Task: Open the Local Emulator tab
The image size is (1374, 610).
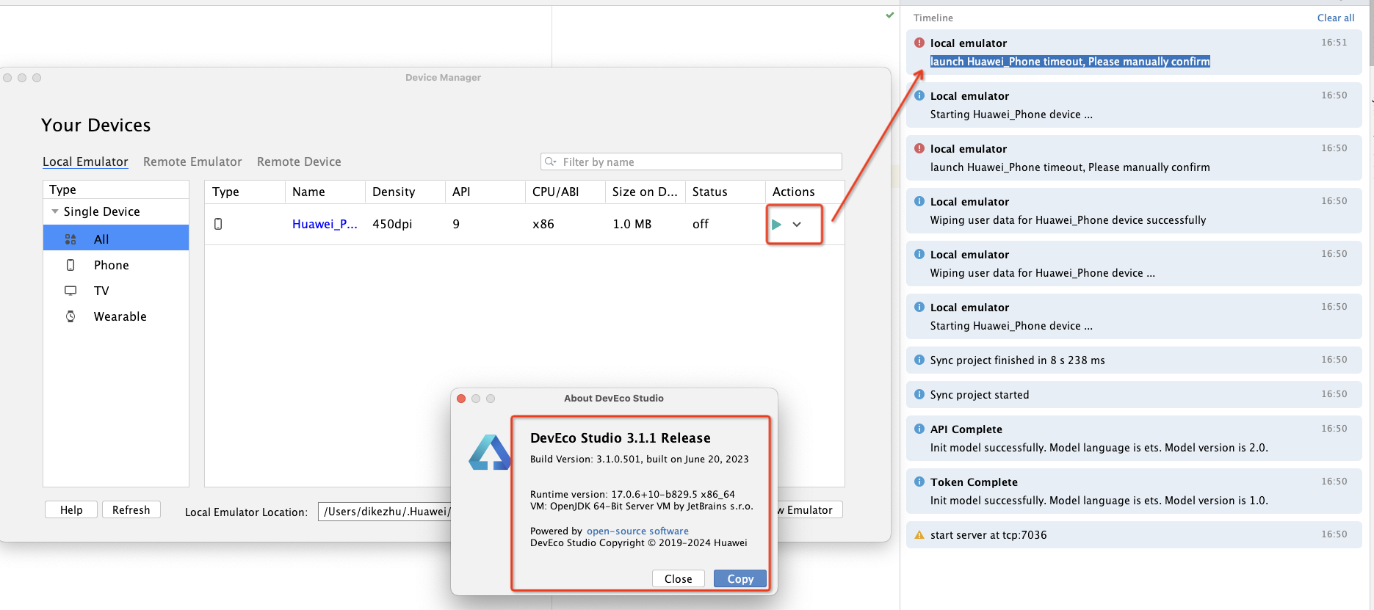Action: (x=85, y=161)
